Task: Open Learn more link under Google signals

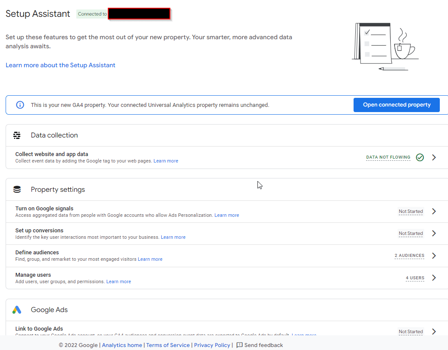Action: pos(226,215)
